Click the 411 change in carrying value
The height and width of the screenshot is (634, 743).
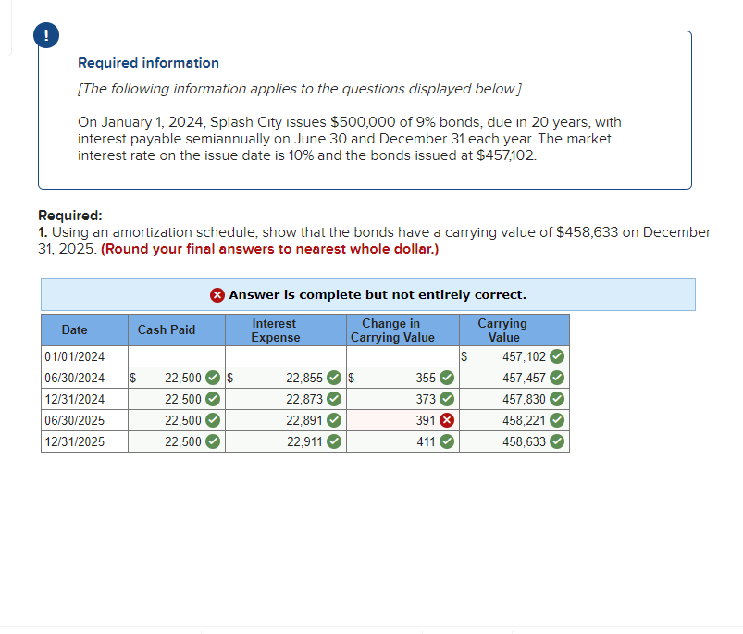[x=426, y=441]
